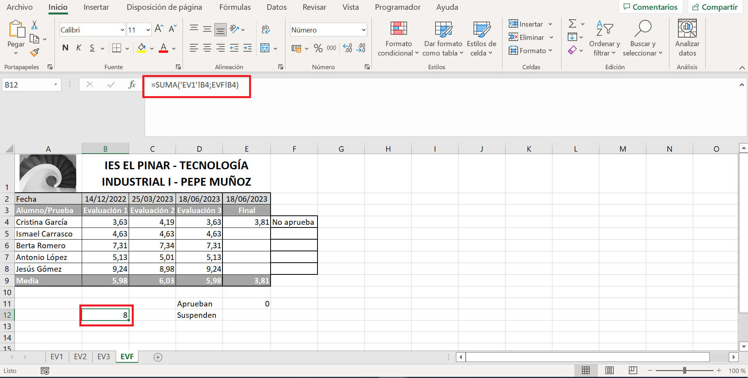
Task: Align text left
Action: coord(194,48)
